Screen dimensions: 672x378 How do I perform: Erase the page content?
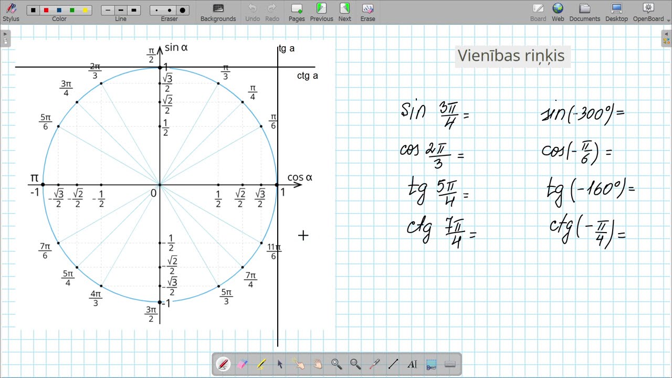367,12
